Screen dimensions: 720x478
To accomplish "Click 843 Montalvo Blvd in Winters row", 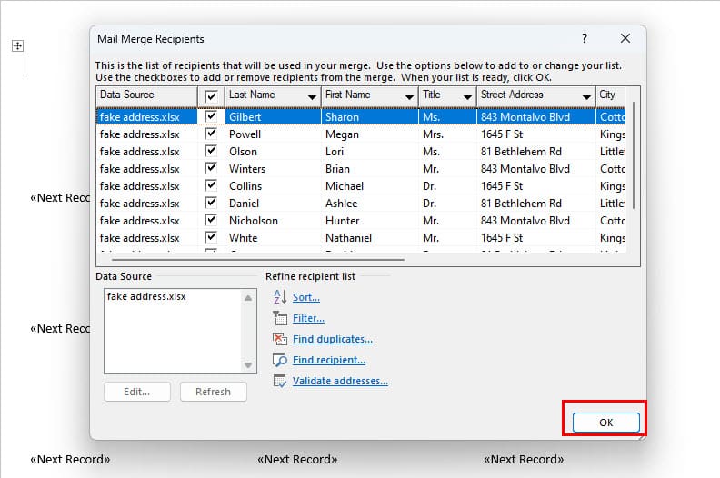I will pos(535,169).
